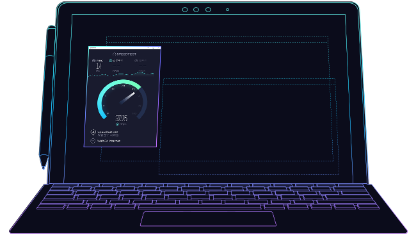Click the ISP connection circle icon
This screenshot has height=235, width=416.
93,141
